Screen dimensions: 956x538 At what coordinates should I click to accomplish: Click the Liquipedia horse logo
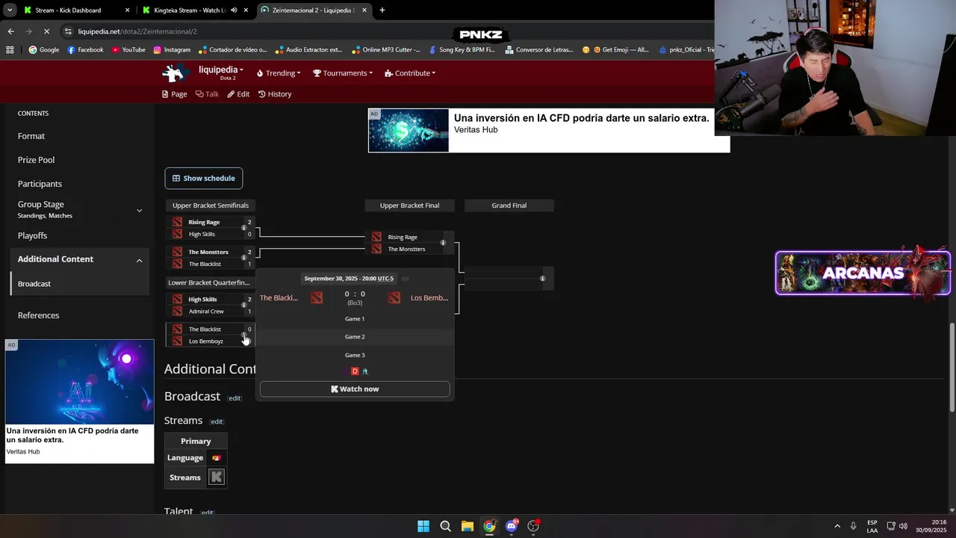click(x=176, y=73)
